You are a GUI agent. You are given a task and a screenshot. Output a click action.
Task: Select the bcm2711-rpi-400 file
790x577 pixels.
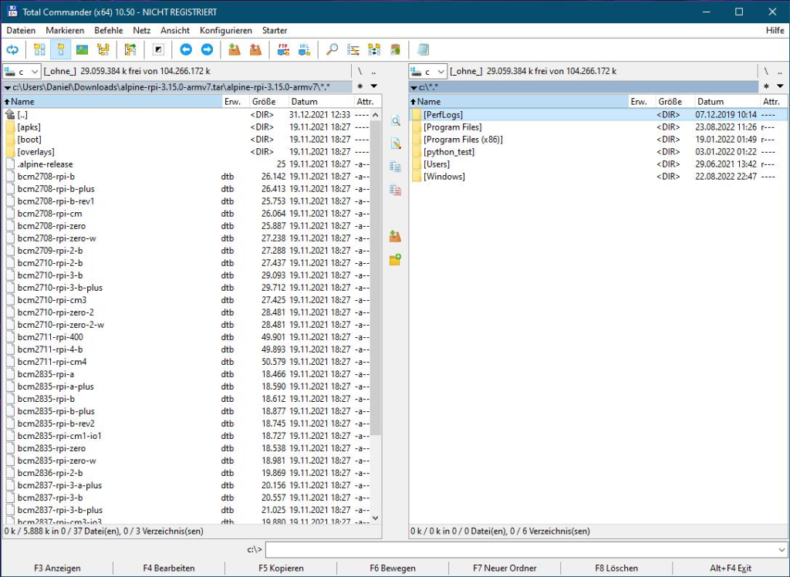(187, 337)
